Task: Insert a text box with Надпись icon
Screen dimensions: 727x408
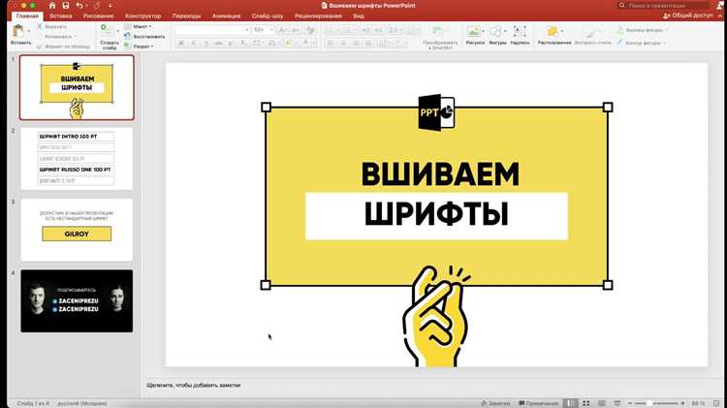Action: pos(520,33)
